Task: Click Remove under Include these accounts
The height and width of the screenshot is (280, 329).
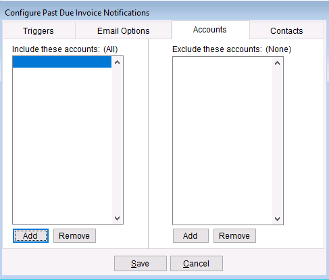Action: pos(74,236)
